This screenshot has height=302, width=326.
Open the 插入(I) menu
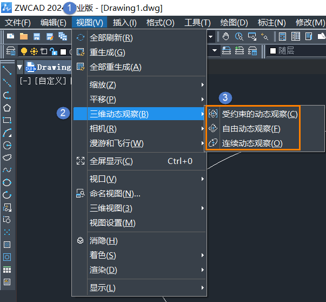(125, 23)
